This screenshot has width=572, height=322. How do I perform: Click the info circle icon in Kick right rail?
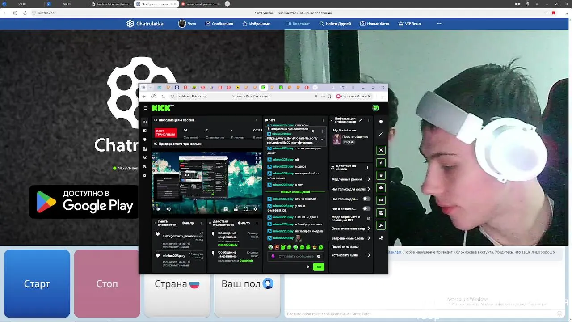pyautogui.click(x=381, y=121)
